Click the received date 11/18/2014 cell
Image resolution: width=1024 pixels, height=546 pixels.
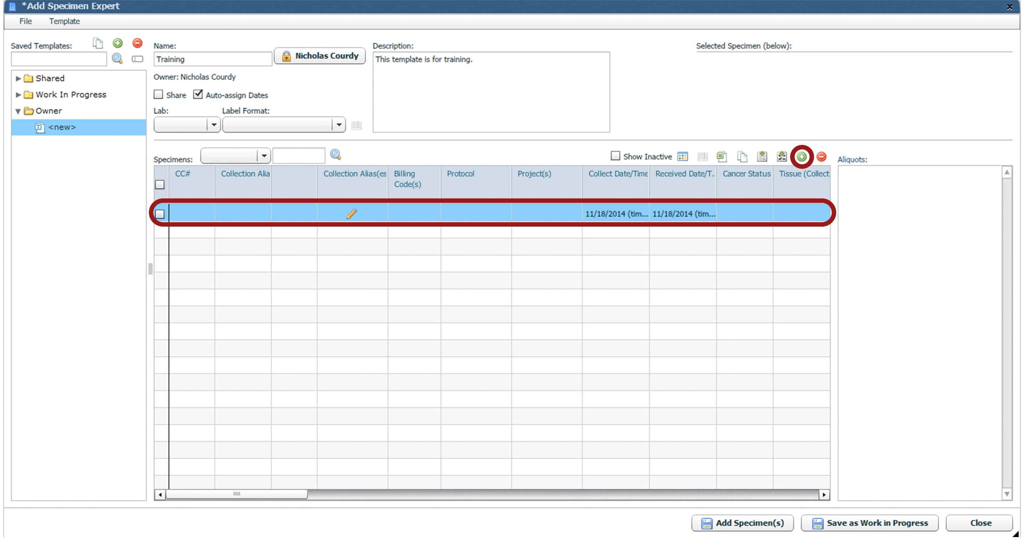[x=683, y=214]
